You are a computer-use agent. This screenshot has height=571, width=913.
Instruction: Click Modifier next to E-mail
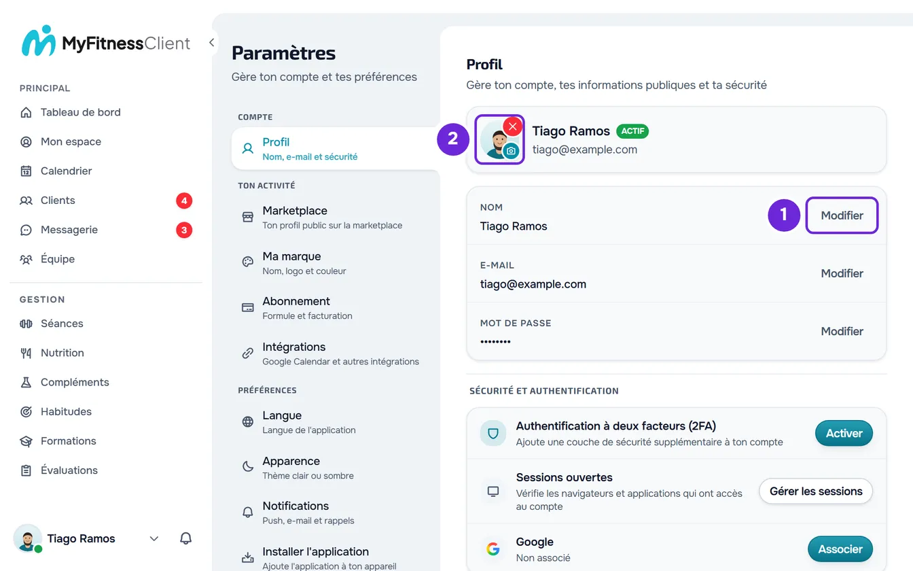pyautogui.click(x=842, y=273)
